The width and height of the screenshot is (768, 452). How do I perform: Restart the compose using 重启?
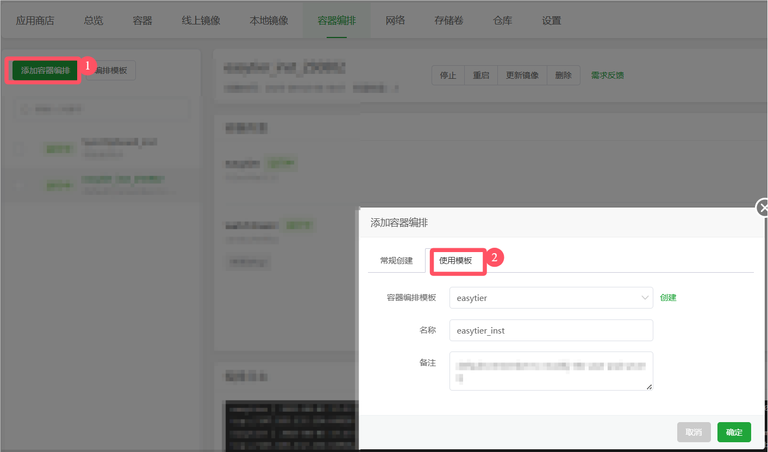(x=480, y=75)
